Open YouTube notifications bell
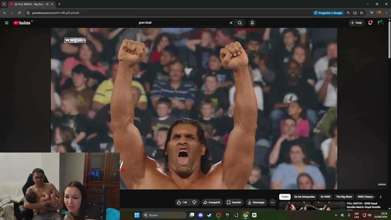Image resolution: width=391 pixels, height=220 pixels. click(x=370, y=23)
